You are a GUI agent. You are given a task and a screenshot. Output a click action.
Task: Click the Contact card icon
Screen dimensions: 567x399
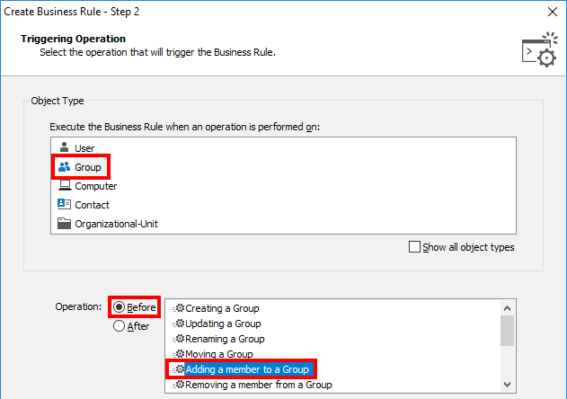(x=64, y=205)
